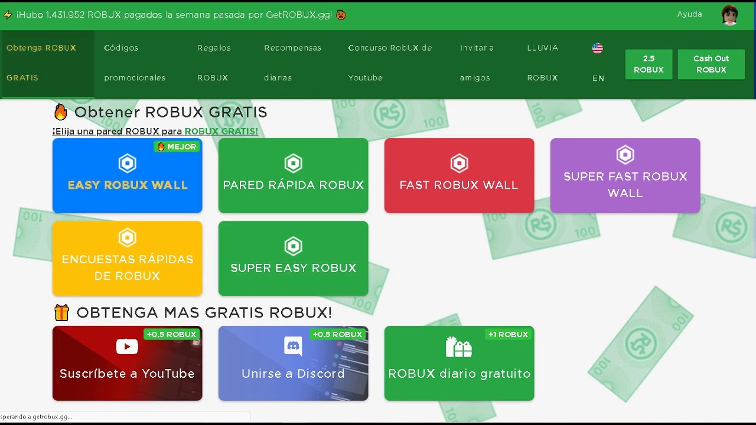Open the purple Super Fast Robux Wall card

[625, 175]
